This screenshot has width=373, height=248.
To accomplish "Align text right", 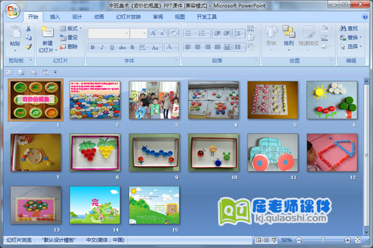I will (x=208, y=47).
